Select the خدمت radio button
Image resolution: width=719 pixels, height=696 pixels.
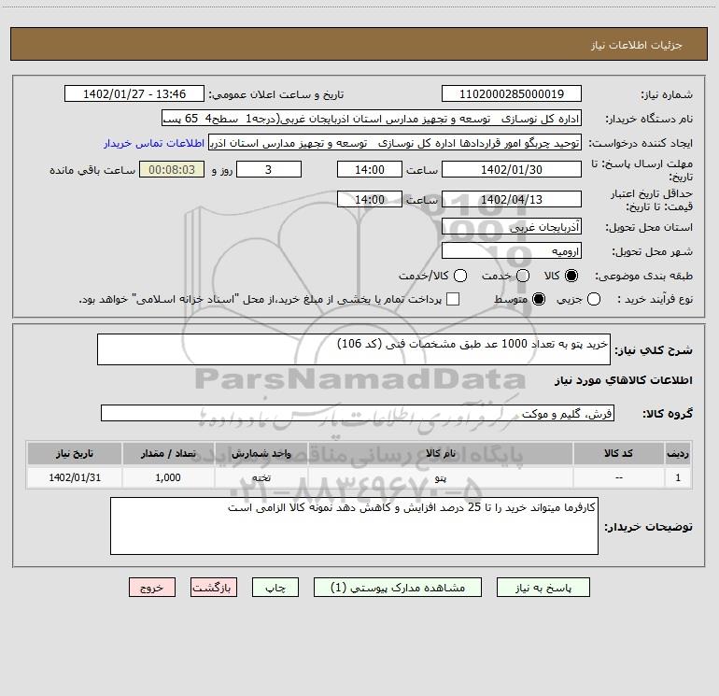523,276
